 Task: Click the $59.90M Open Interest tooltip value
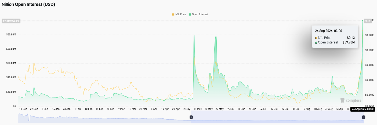tap(349, 42)
